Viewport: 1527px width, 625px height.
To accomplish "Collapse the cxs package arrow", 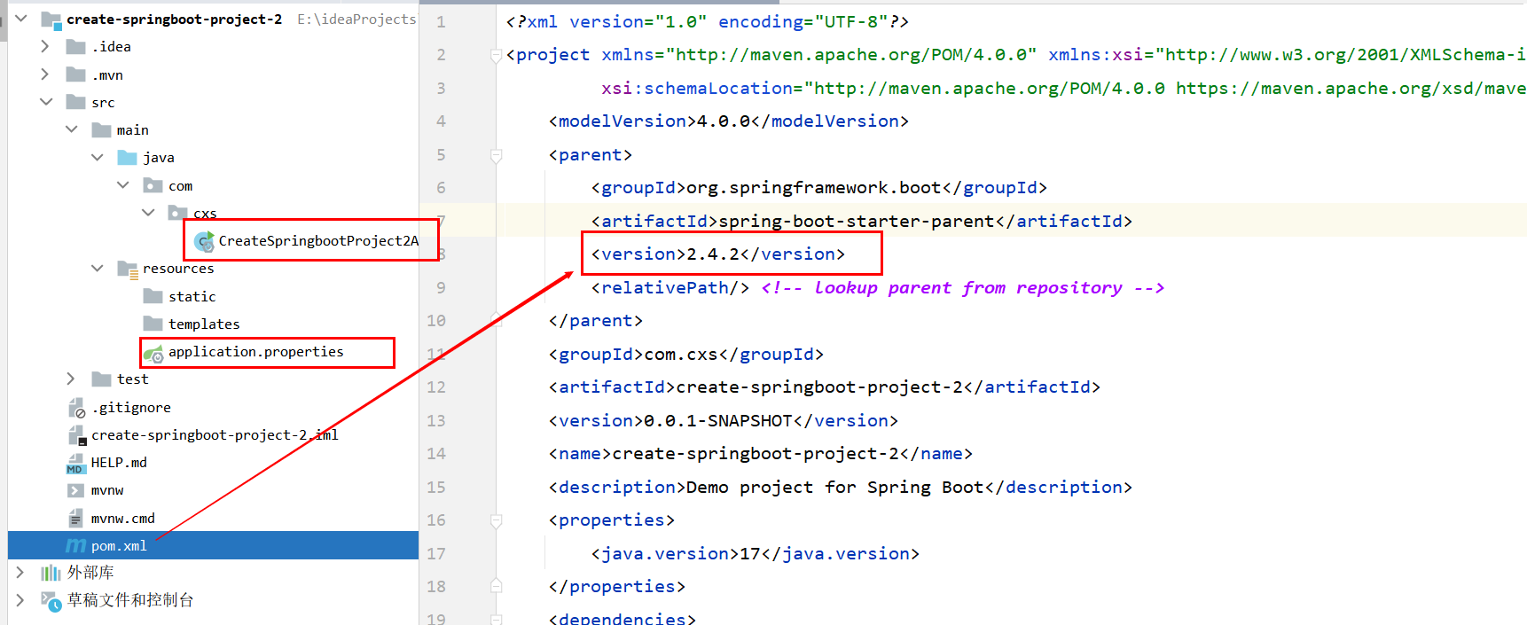I will pos(148,213).
